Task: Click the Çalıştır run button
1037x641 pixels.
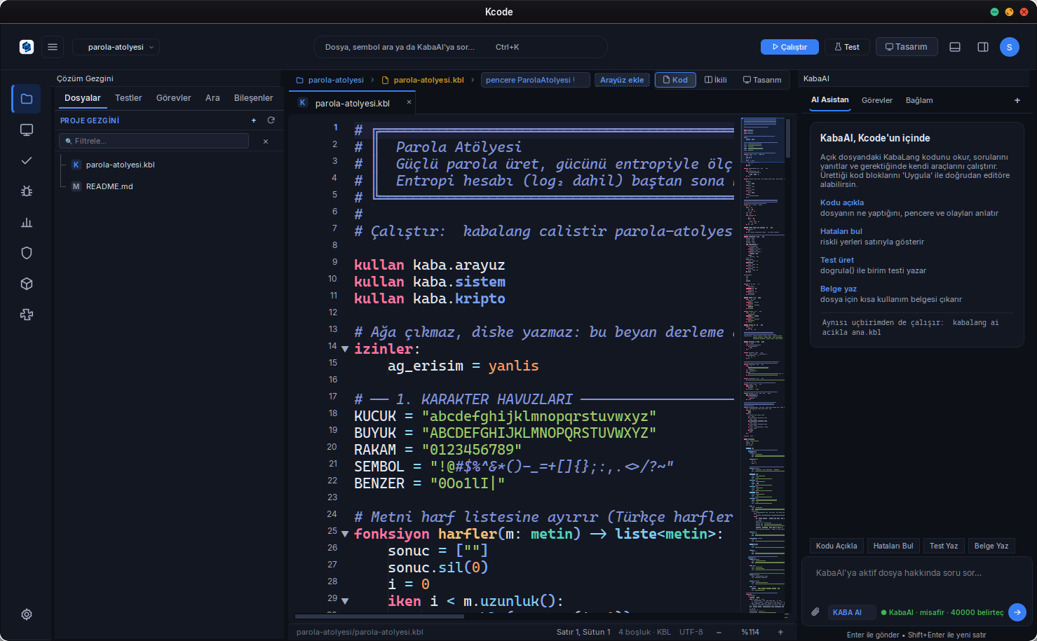Action: 789,47
